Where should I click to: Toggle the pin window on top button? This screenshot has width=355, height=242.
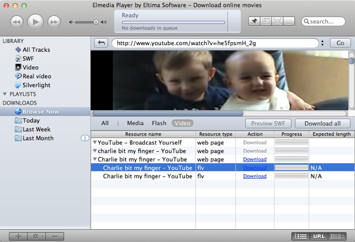pos(254,21)
